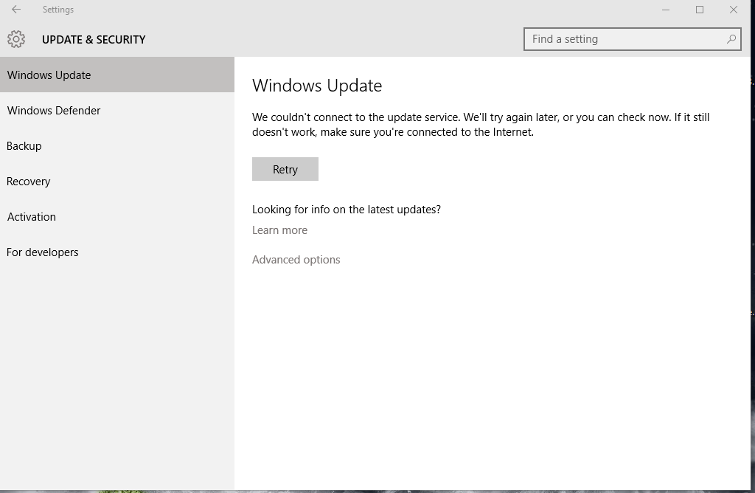Open the Recovery section
This screenshot has height=493, width=755.
click(117, 182)
